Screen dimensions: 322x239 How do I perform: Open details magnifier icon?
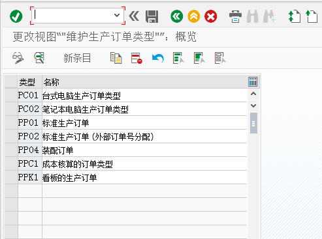pos(39,58)
